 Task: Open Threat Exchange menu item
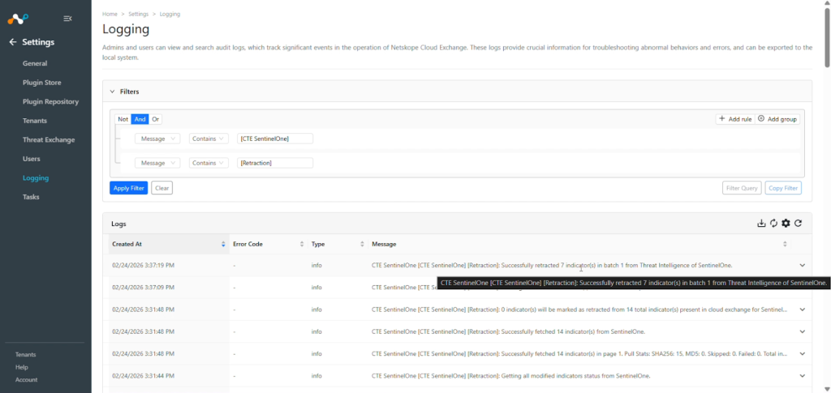click(x=49, y=139)
